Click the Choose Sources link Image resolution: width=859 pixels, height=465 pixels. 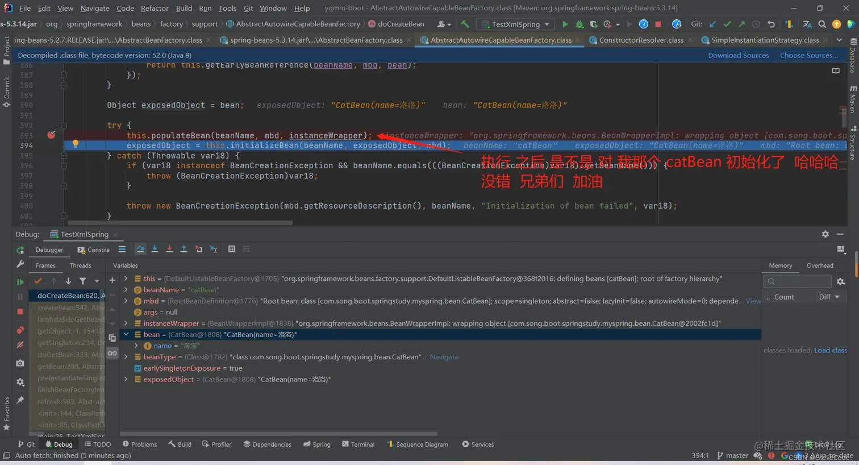click(x=809, y=55)
